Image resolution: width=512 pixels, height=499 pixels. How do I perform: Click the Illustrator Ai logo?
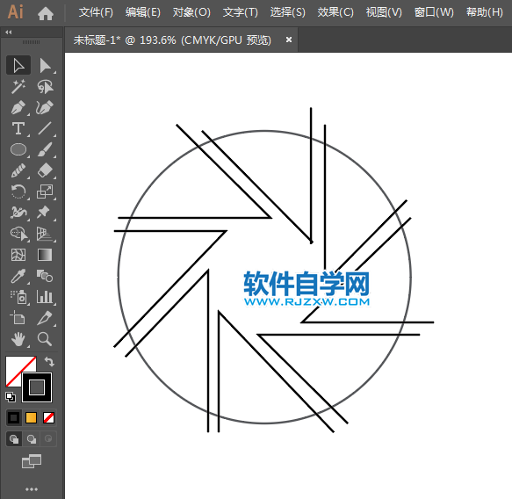tap(15, 12)
